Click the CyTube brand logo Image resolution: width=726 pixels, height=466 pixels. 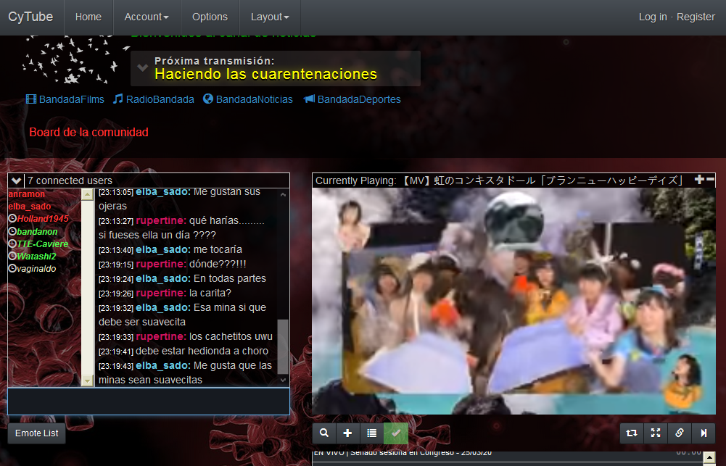pos(30,17)
